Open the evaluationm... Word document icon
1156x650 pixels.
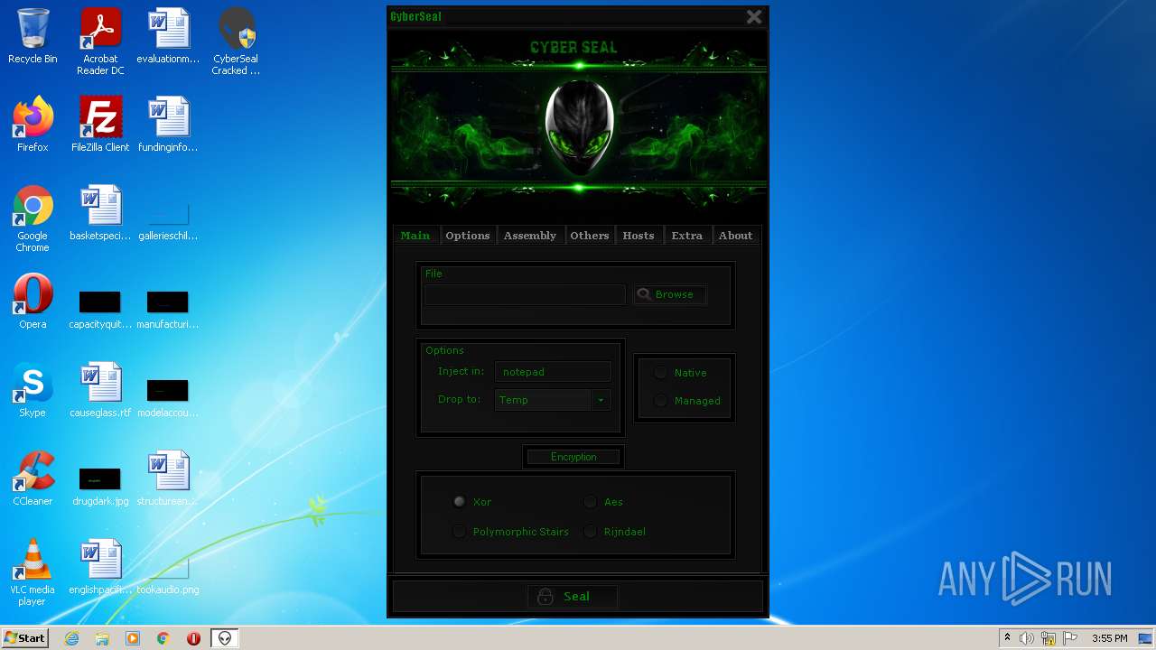tap(168, 37)
